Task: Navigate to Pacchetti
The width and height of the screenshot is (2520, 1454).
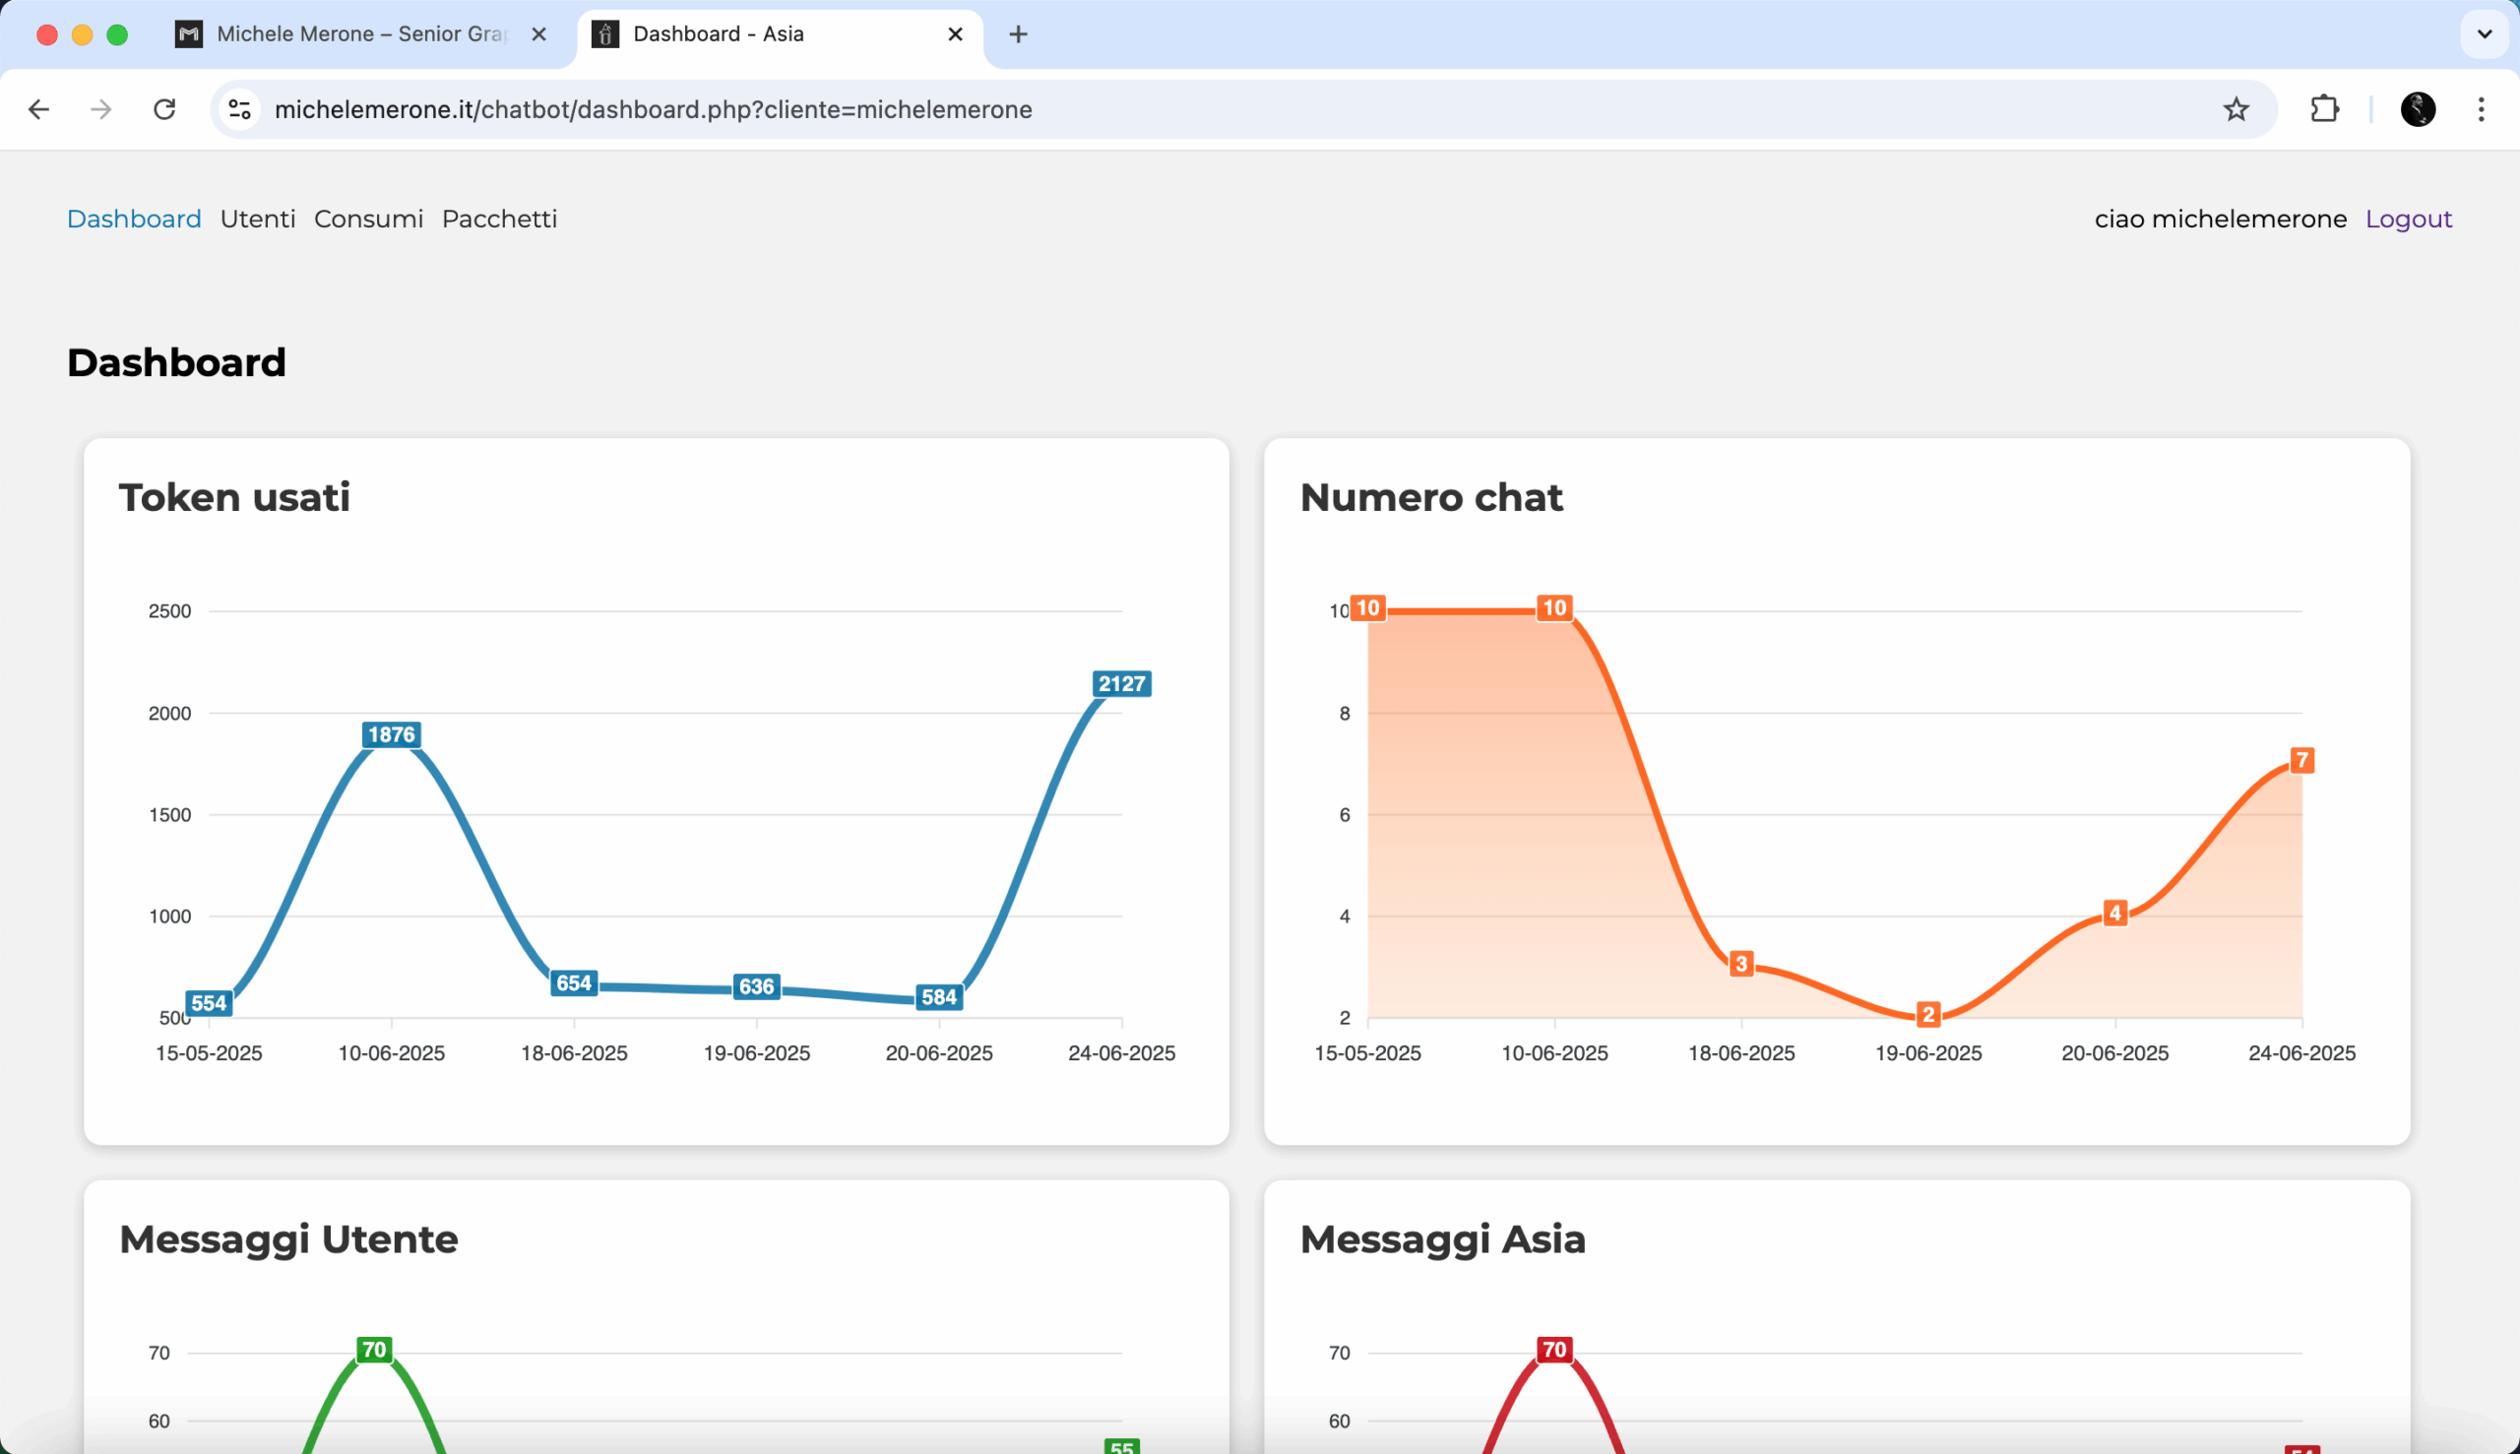Action: 499,219
